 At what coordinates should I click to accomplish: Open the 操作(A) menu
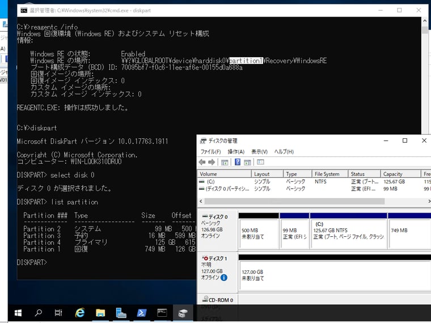(x=236, y=152)
